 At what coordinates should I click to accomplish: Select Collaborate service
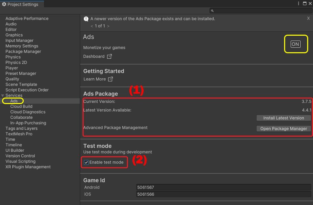(21, 117)
